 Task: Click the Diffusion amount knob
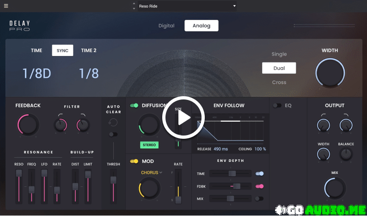pyautogui.click(x=149, y=125)
